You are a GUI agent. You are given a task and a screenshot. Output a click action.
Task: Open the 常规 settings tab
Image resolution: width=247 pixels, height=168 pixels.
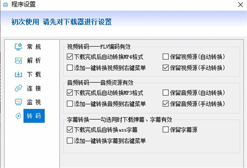pyautogui.click(x=34, y=47)
